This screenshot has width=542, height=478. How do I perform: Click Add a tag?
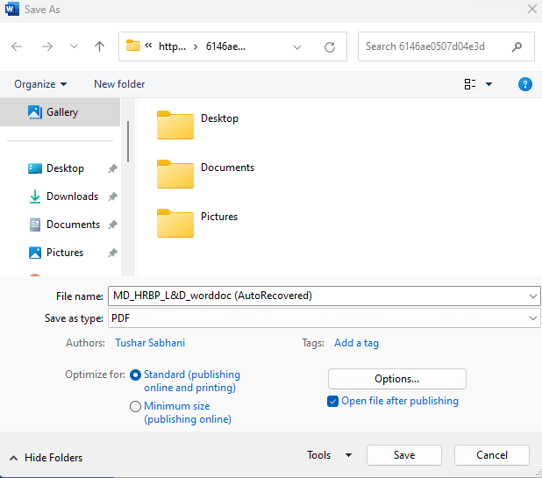tap(356, 343)
